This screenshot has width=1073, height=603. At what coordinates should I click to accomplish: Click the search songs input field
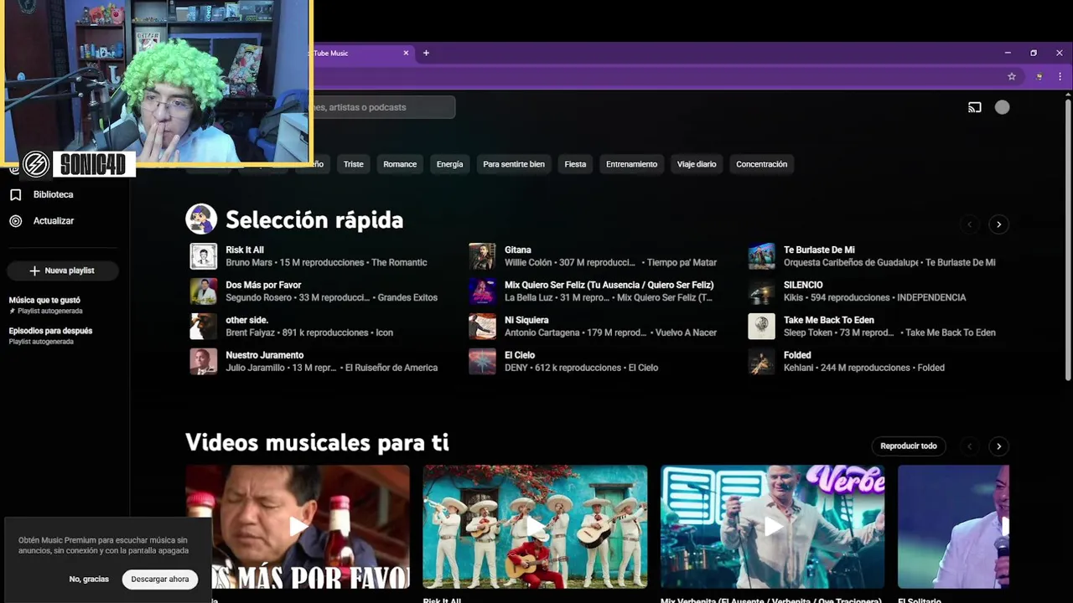point(382,107)
